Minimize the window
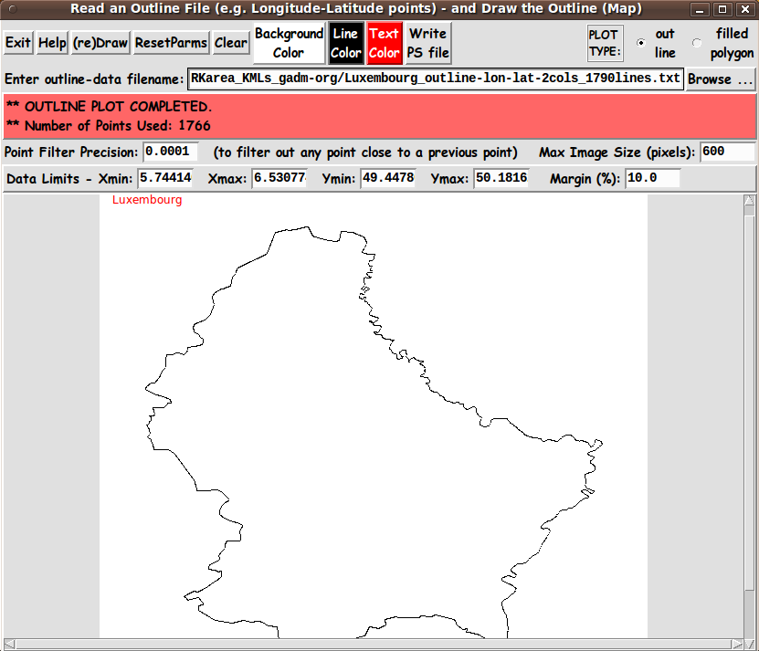The image size is (759, 651). (x=700, y=9)
